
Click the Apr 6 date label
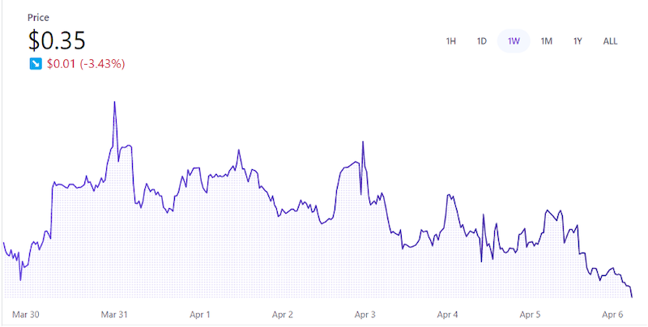tap(613, 314)
